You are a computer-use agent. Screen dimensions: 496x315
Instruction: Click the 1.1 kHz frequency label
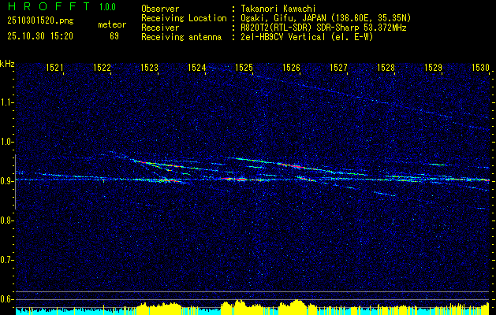click(x=6, y=102)
